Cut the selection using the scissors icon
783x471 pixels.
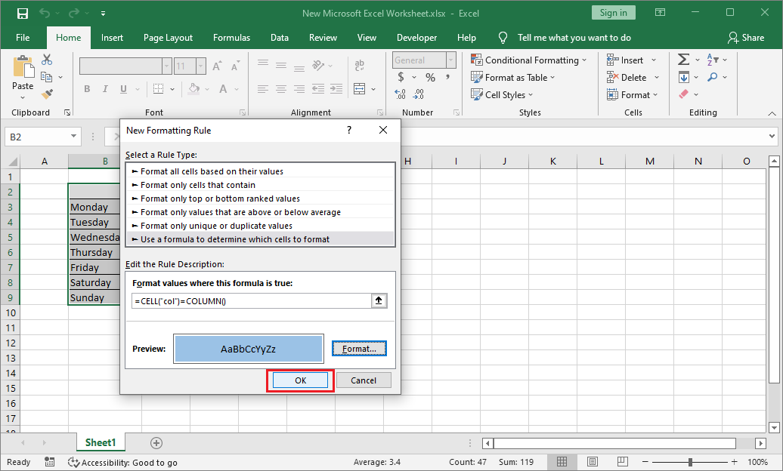pos(47,59)
